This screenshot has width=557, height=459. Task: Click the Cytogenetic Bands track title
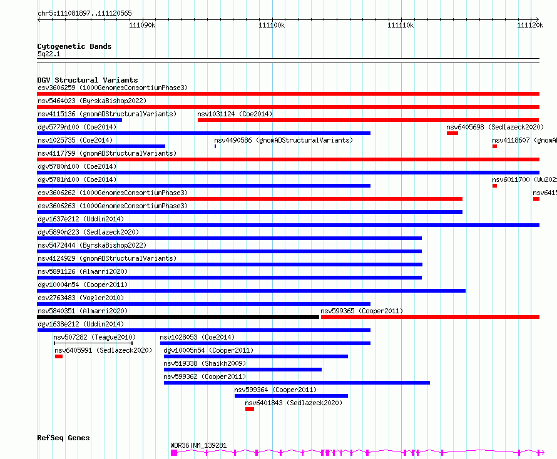coord(74,46)
